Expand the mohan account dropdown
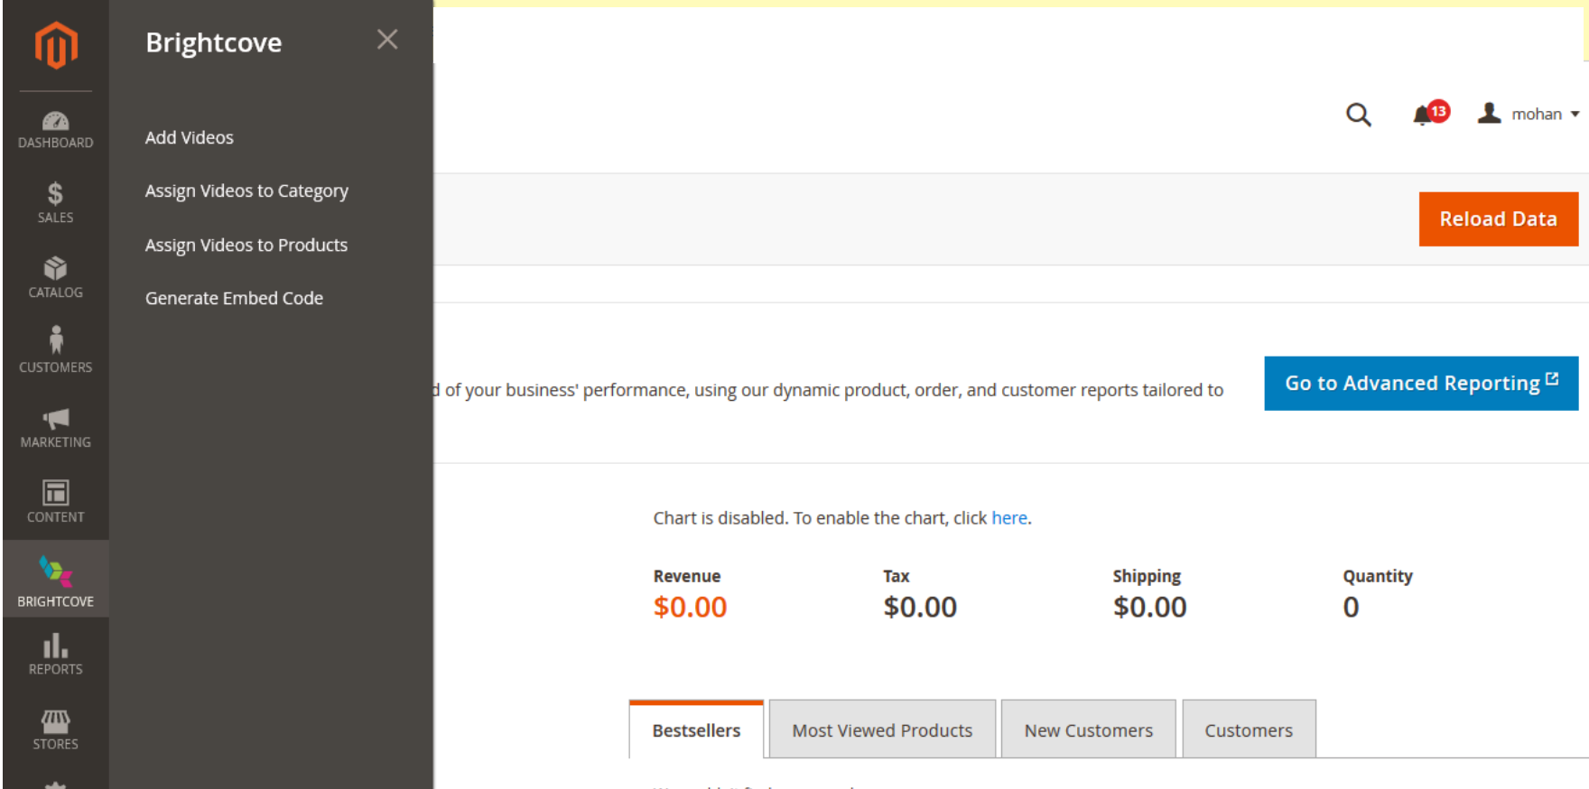 click(x=1529, y=115)
